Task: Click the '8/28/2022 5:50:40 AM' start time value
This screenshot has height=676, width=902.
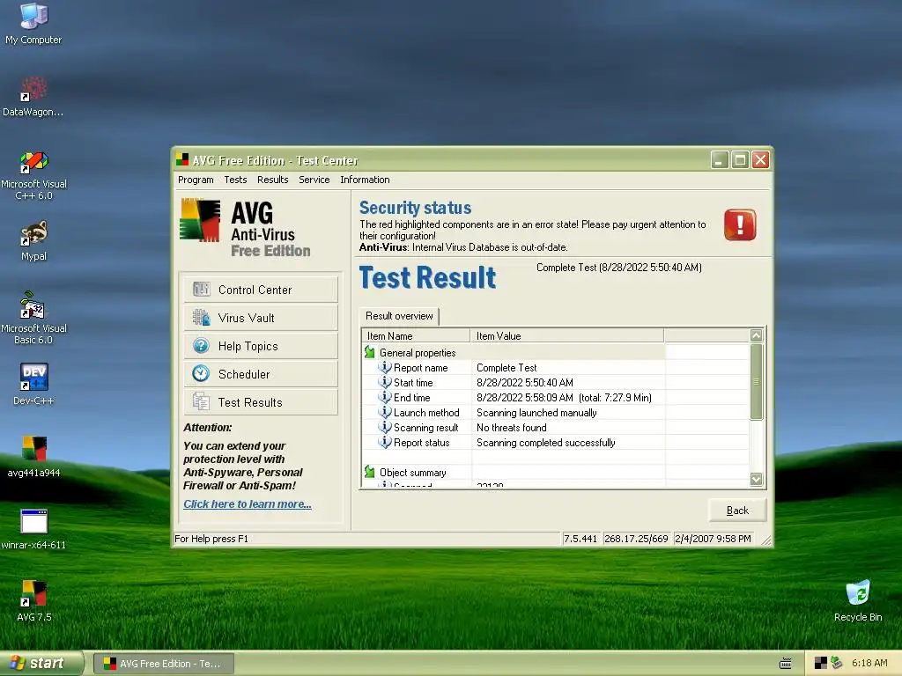Action: (x=525, y=383)
